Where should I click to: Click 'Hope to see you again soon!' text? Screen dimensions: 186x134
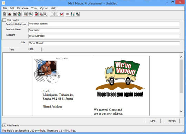120,94
